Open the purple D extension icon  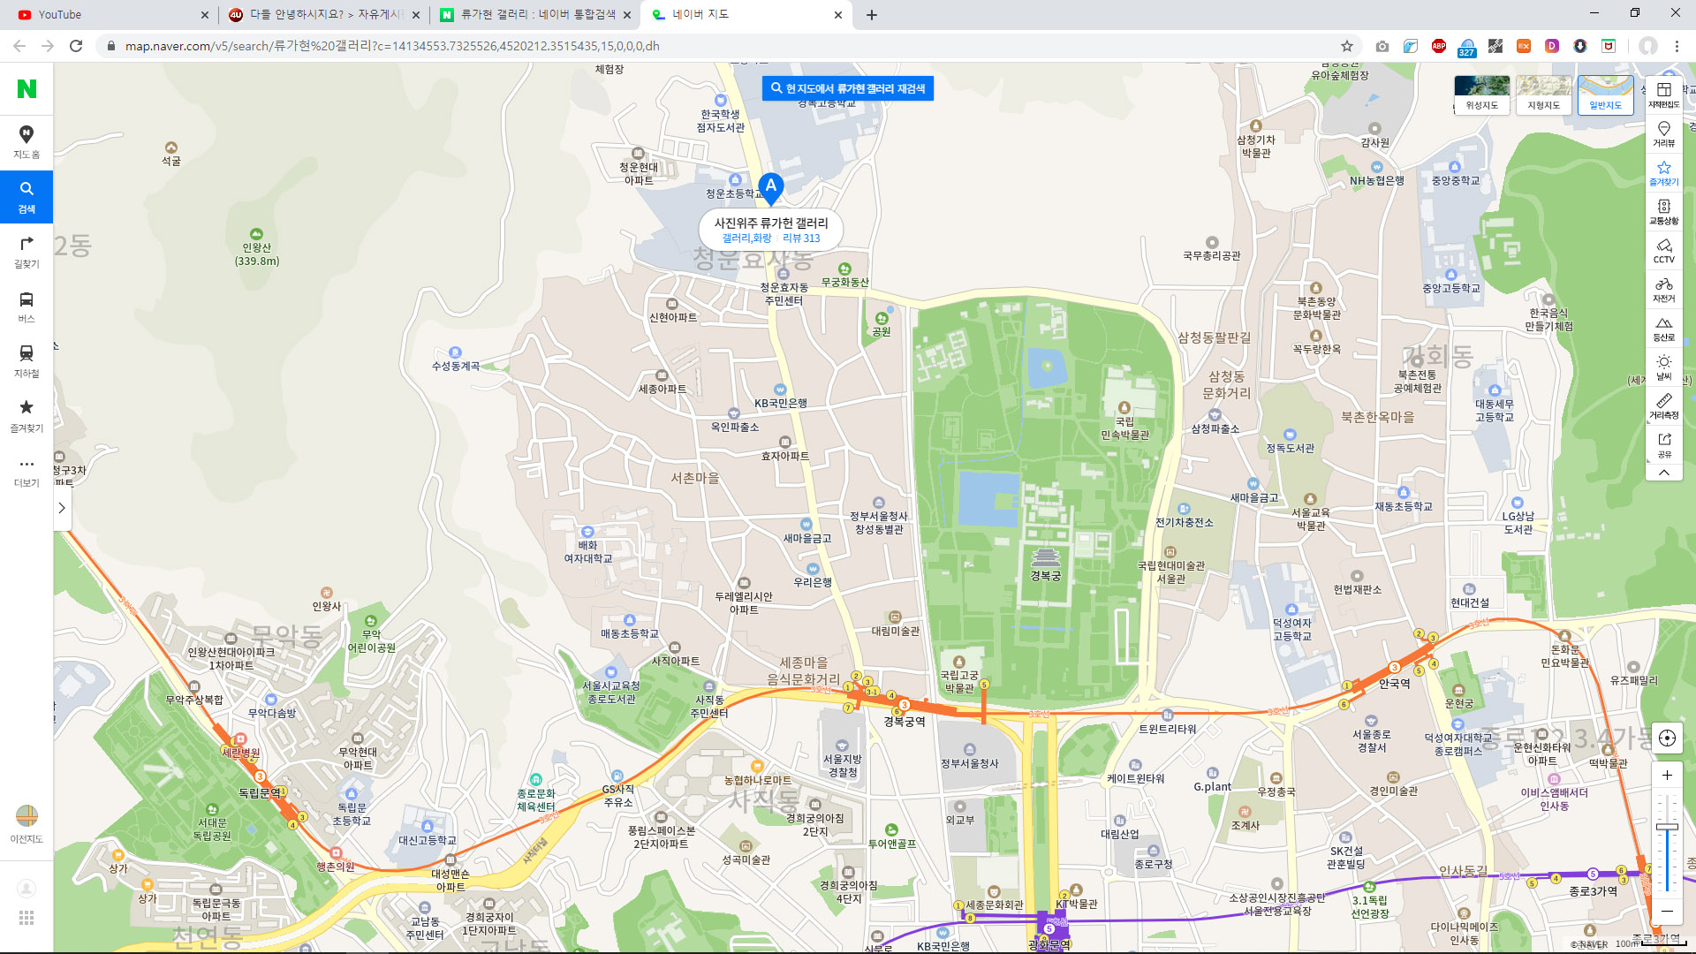pyautogui.click(x=1552, y=46)
